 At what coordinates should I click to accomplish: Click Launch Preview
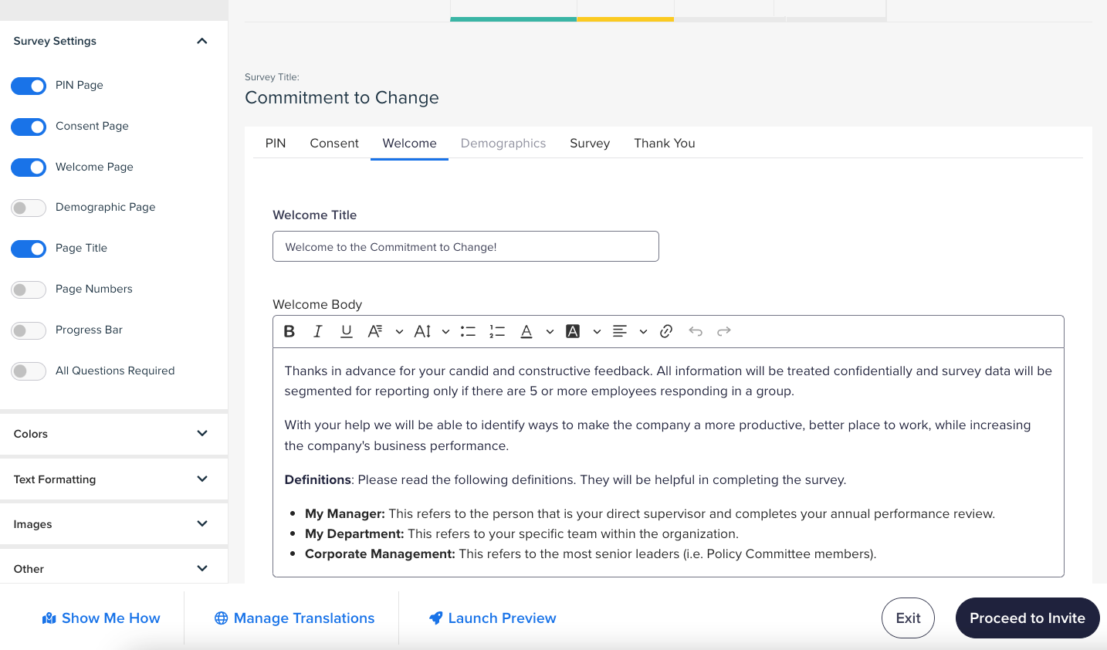(493, 618)
